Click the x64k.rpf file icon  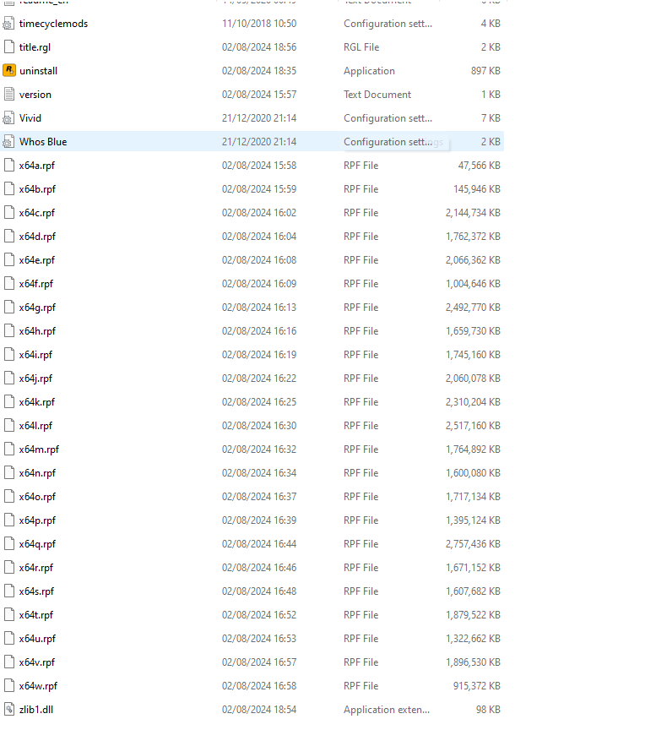[x=8, y=402]
